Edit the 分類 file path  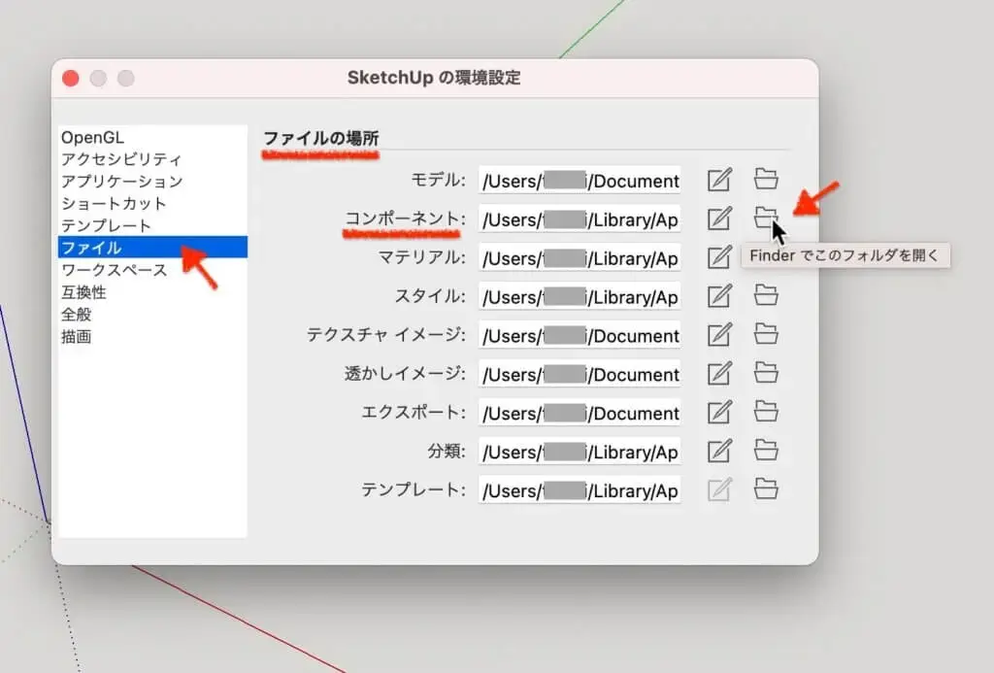[719, 451]
